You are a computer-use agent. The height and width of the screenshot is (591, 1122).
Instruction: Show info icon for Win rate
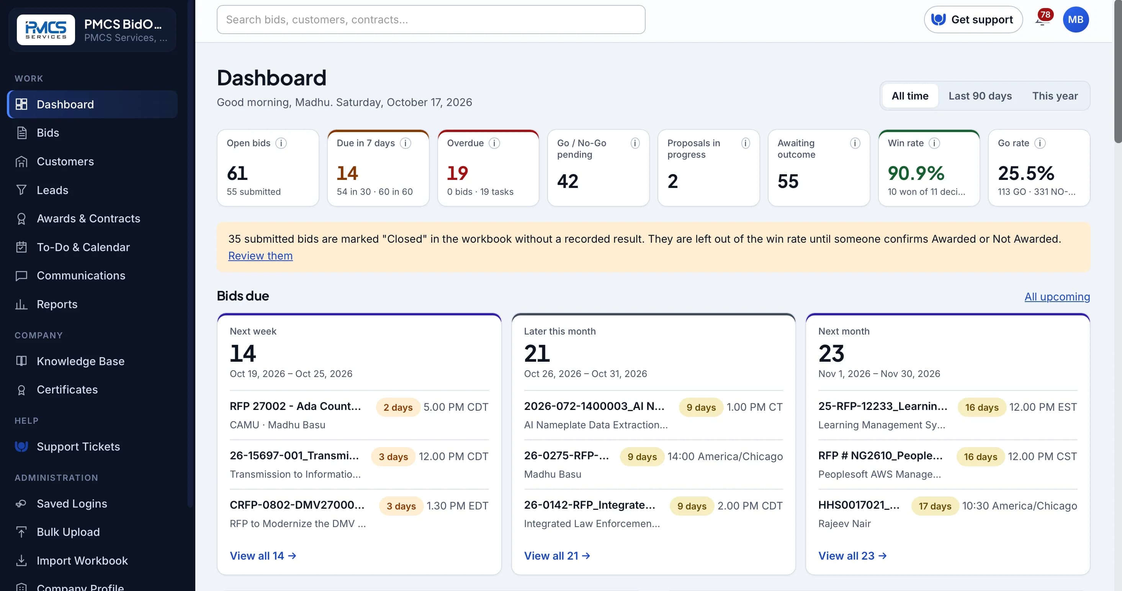click(x=934, y=143)
